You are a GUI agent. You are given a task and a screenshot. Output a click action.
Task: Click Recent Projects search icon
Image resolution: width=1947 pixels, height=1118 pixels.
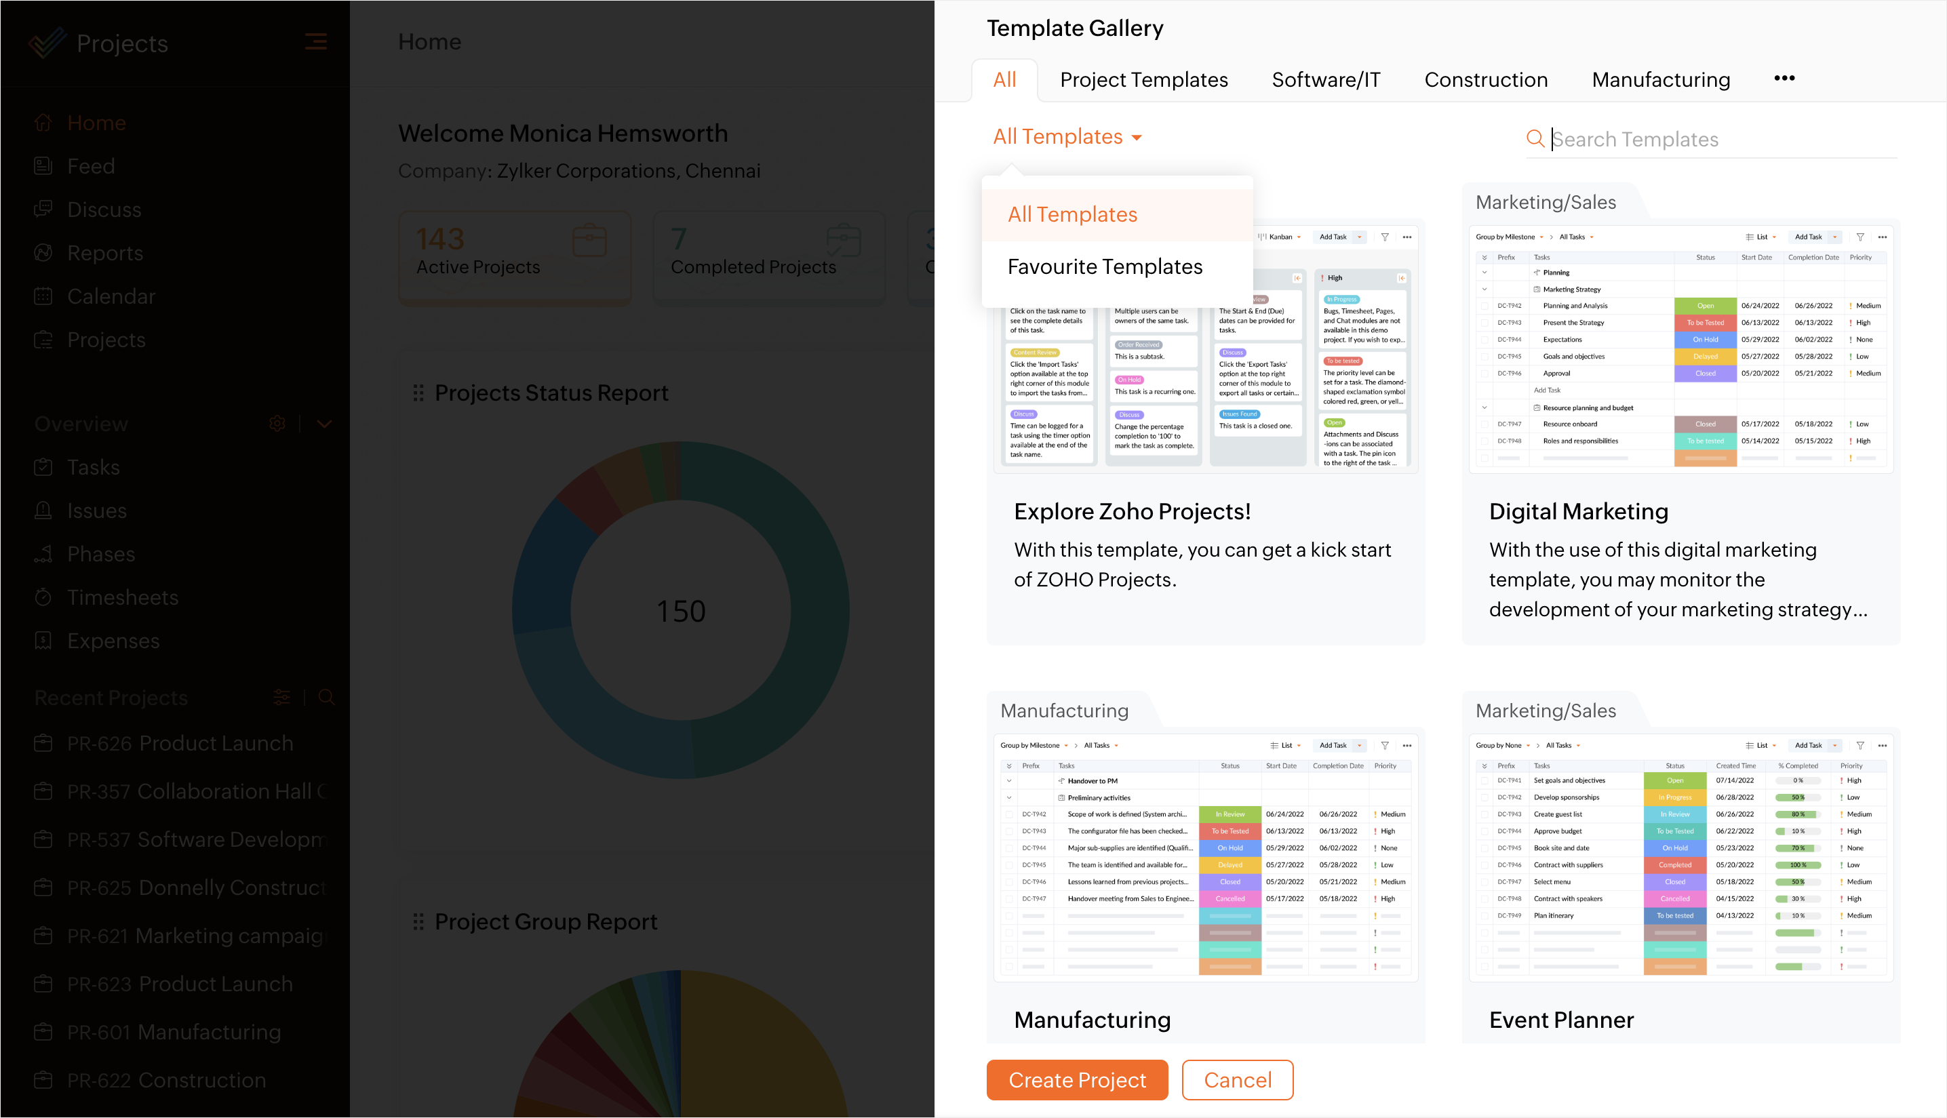pos(326,697)
